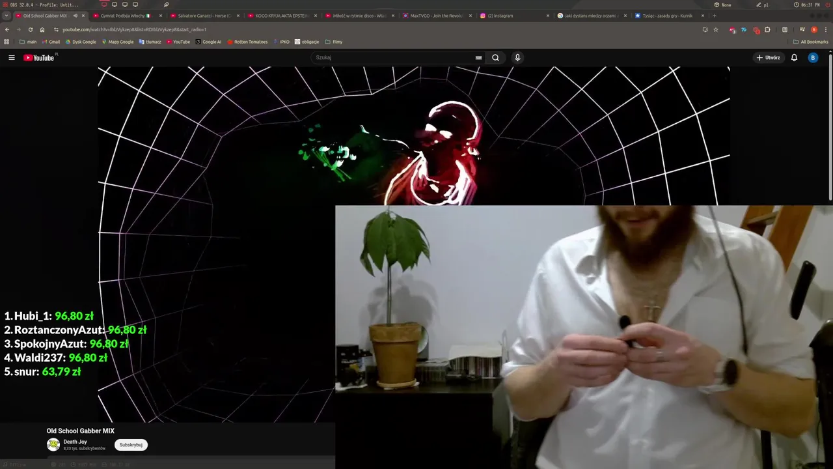Open the YouTube hamburger guide menu
833x469 pixels.
[12, 57]
